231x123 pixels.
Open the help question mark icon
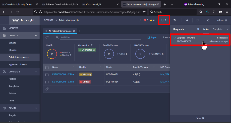209,20
